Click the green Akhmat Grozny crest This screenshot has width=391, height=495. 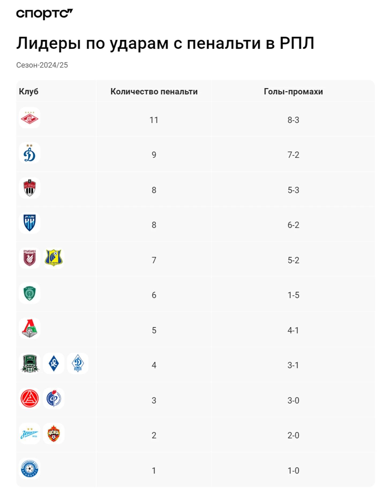(29, 293)
